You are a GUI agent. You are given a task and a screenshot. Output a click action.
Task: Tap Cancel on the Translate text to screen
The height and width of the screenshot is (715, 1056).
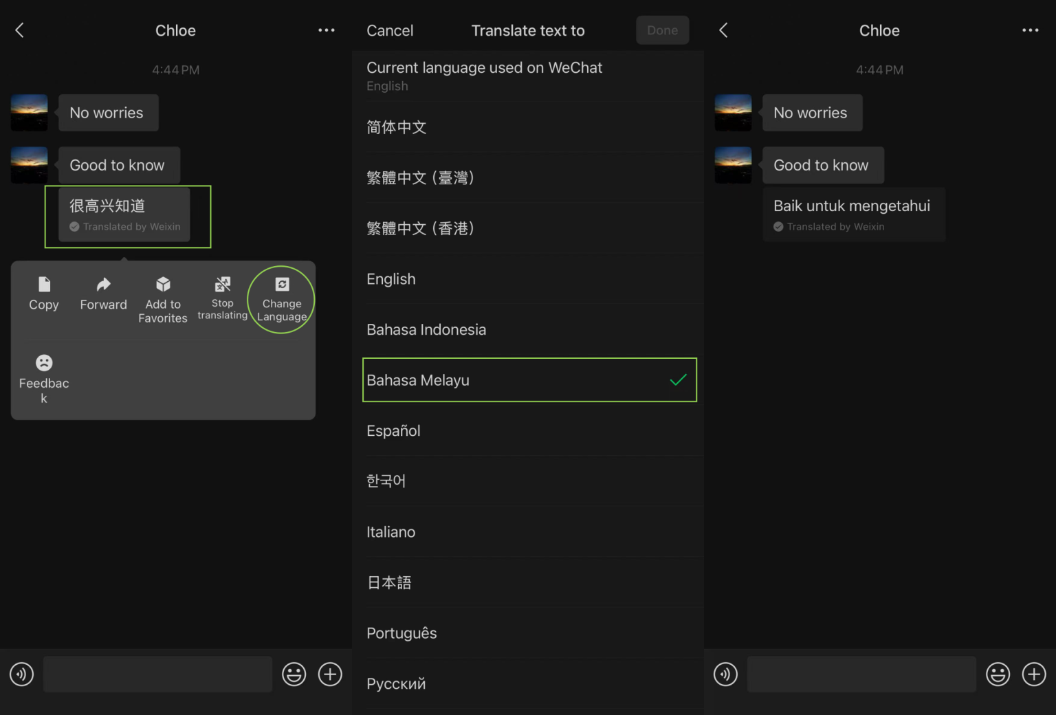(390, 30)
